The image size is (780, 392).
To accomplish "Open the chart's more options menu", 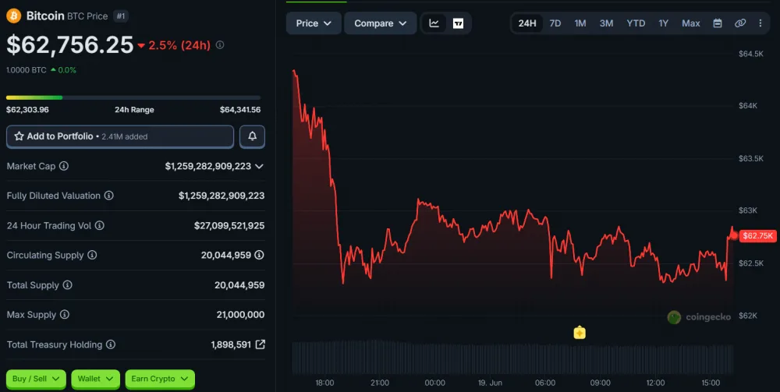I will pos(760,23).
